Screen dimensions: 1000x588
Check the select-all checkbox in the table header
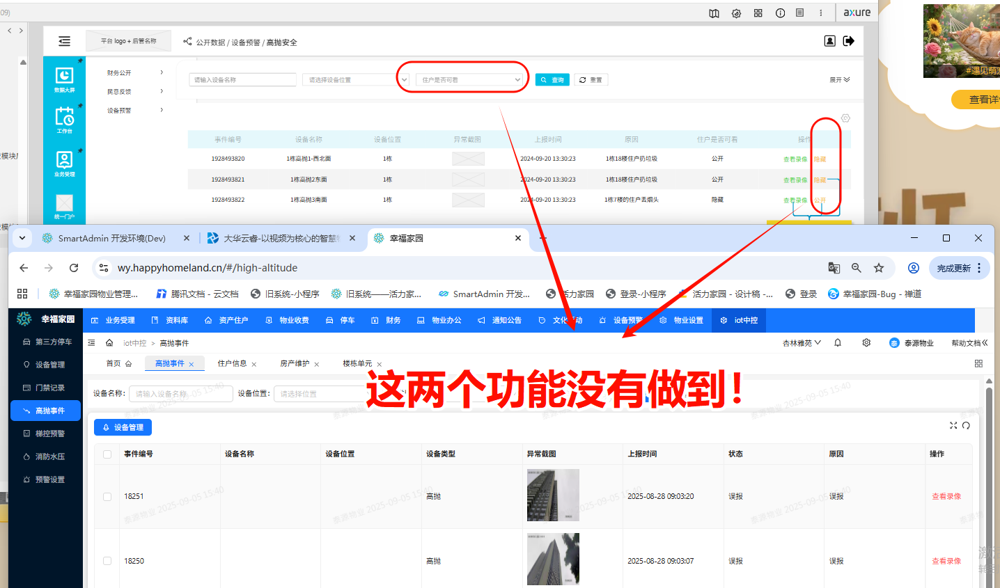coord(107,454)
